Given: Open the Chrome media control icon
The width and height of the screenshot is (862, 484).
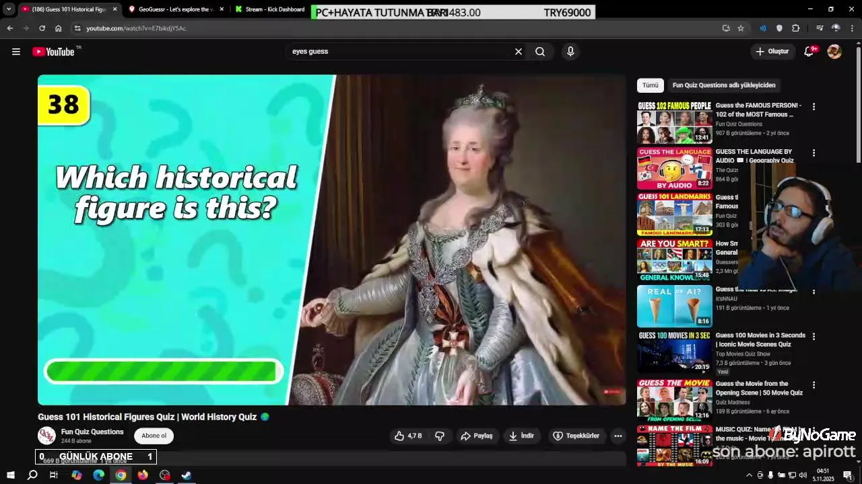Looking at the screenshot, I should click(x=819, y=28).
